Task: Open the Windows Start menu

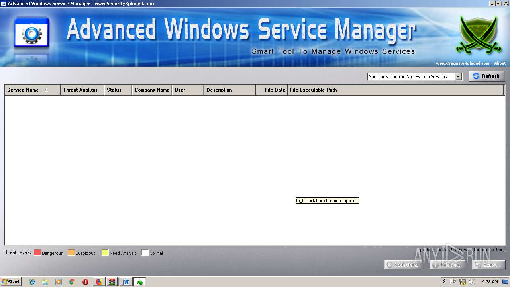Action: coord(11,281)
